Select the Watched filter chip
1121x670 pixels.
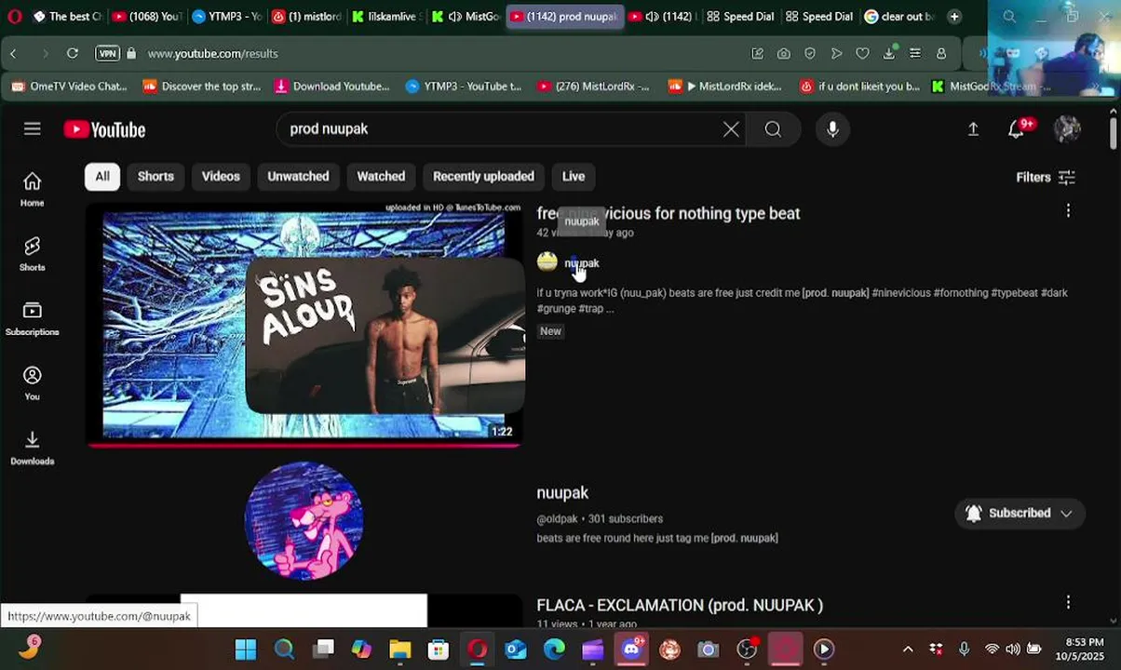click(x=381, y=176)
